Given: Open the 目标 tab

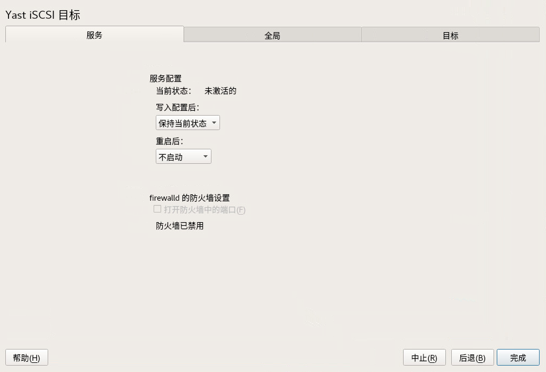Looking at the screenshot, I should pos(451,35).
